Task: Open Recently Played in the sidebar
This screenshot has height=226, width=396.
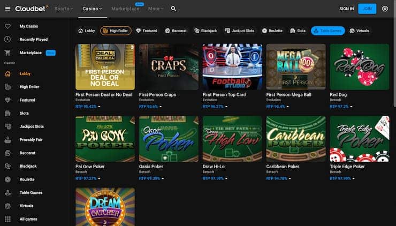Action: [34, 40]
